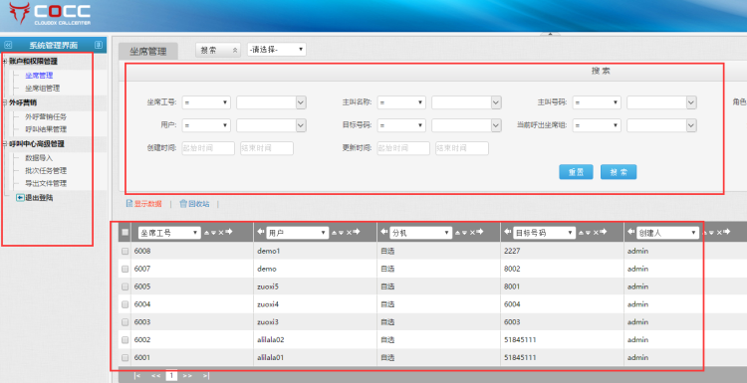
Task: Change the 创建人 column header dropdown
Action: (x=668, y=233)
